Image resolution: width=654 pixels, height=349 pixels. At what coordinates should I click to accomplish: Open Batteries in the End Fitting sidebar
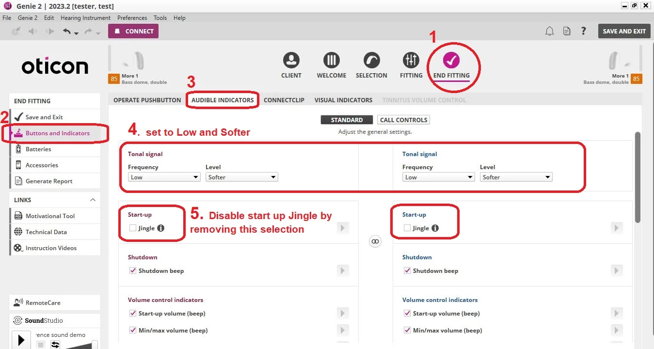[x=55, y=149]
